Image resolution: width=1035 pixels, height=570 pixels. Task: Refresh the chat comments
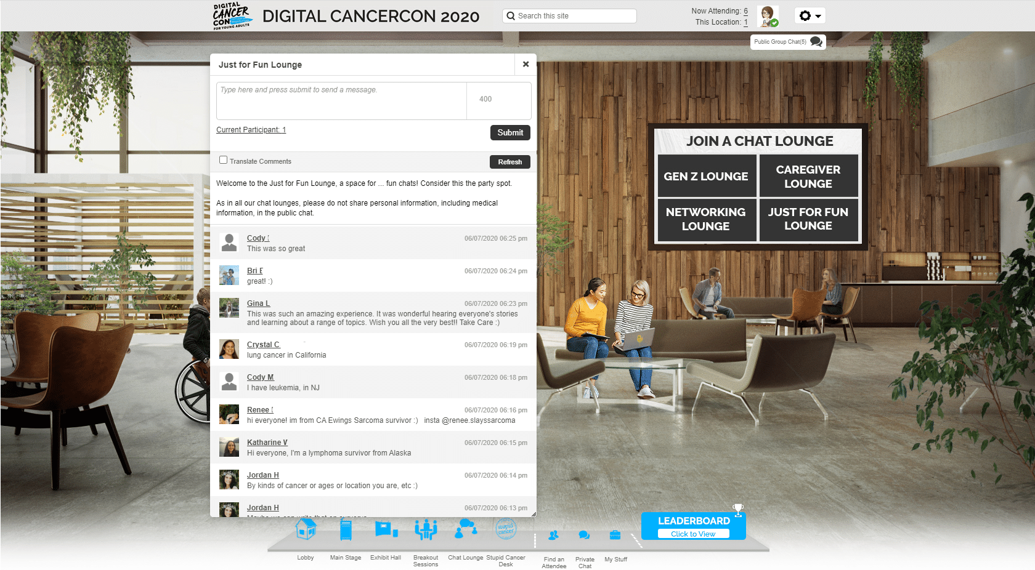[x=510, y=162]
